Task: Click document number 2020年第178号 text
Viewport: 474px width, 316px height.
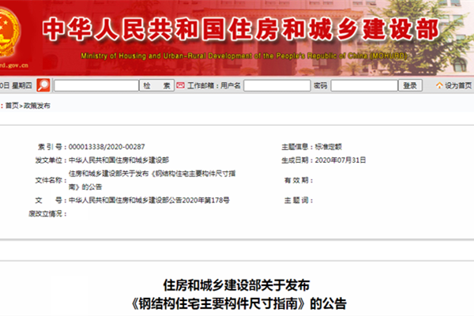Action: coord(149,200)
